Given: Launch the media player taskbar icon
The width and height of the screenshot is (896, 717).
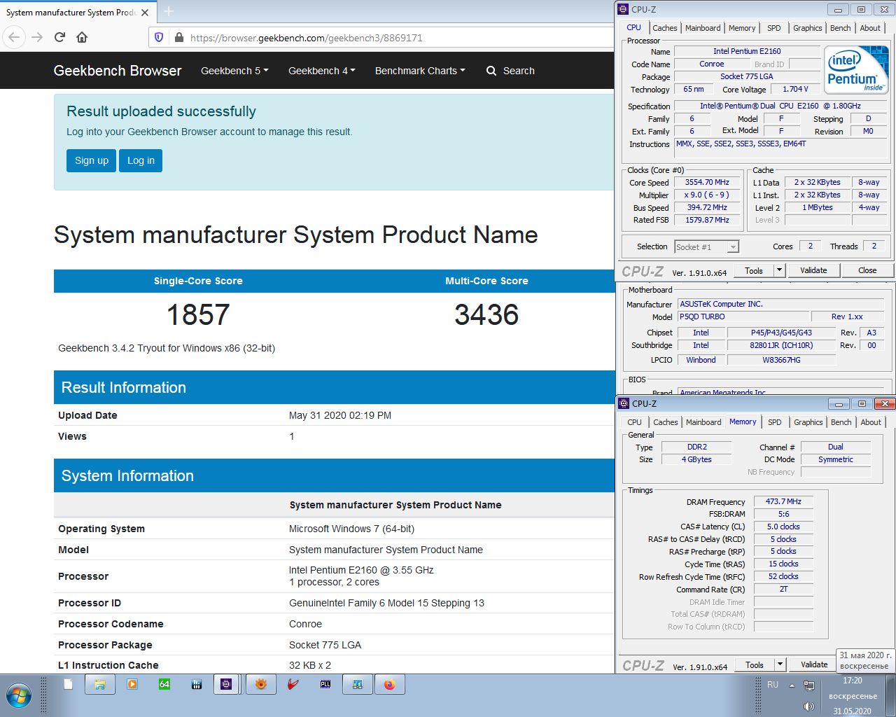Looking at the screenshot, I should coord(132,684).
